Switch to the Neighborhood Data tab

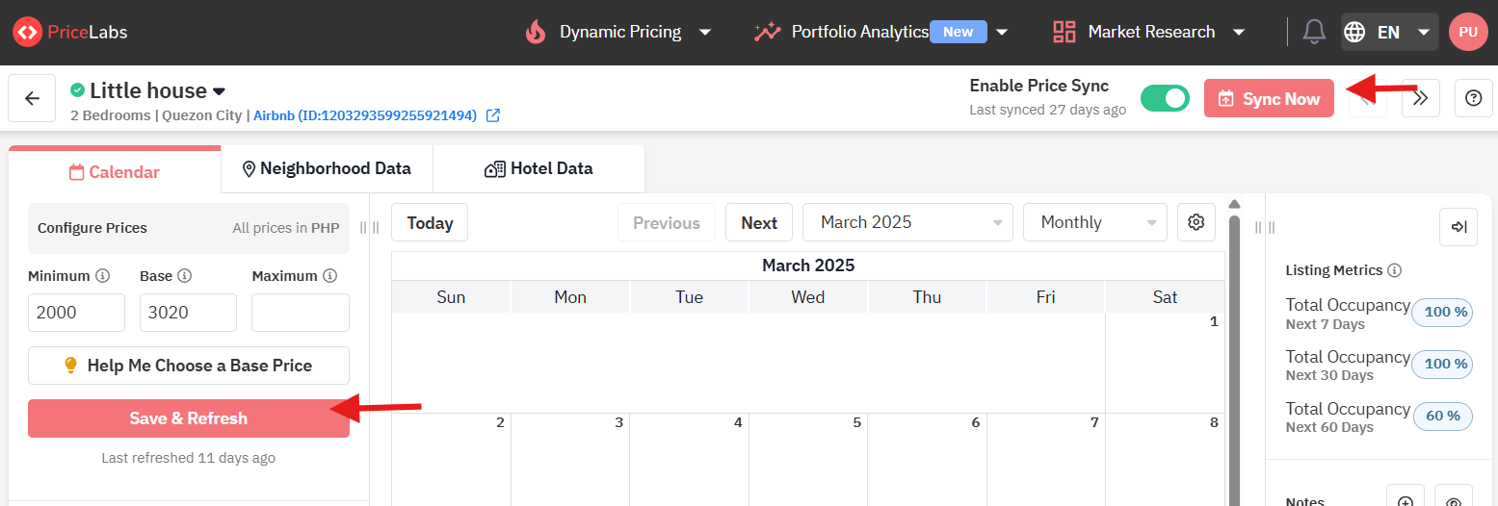[x=327, y=168]
